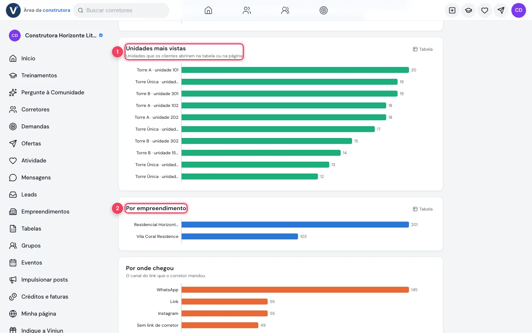Click the Eventos calendar icon

click(13, 263)
